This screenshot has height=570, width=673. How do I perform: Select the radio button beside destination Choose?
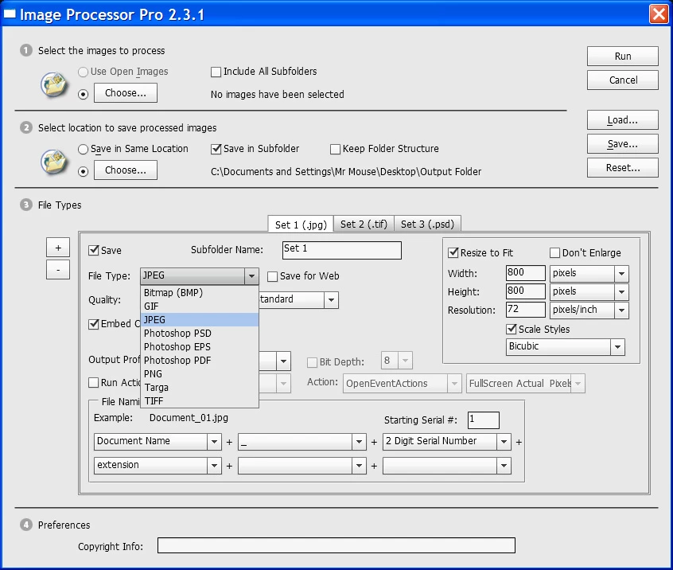pyautogui.click(x=84, y=171)
